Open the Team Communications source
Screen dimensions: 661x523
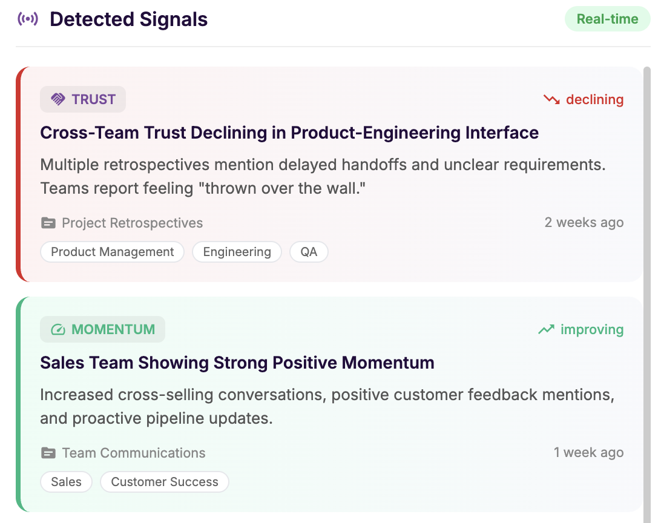(x=134, y=453)
